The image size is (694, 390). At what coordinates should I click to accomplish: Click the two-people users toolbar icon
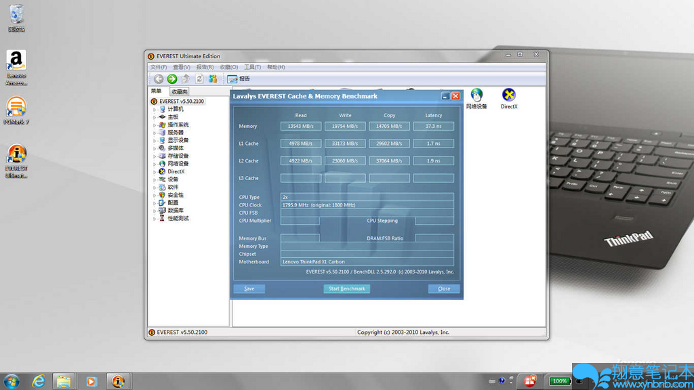point(213,79)
